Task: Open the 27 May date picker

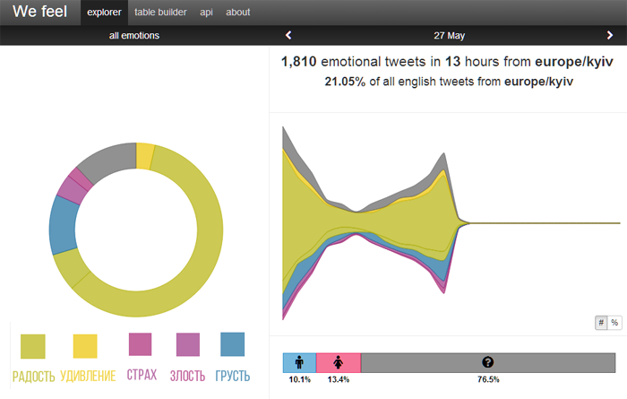Action: point(449,36)
